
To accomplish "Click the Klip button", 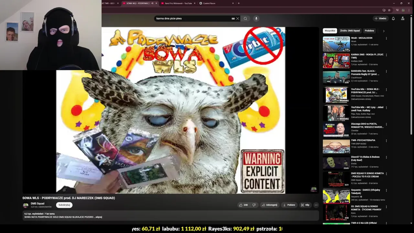I will (x=305, y=205).
